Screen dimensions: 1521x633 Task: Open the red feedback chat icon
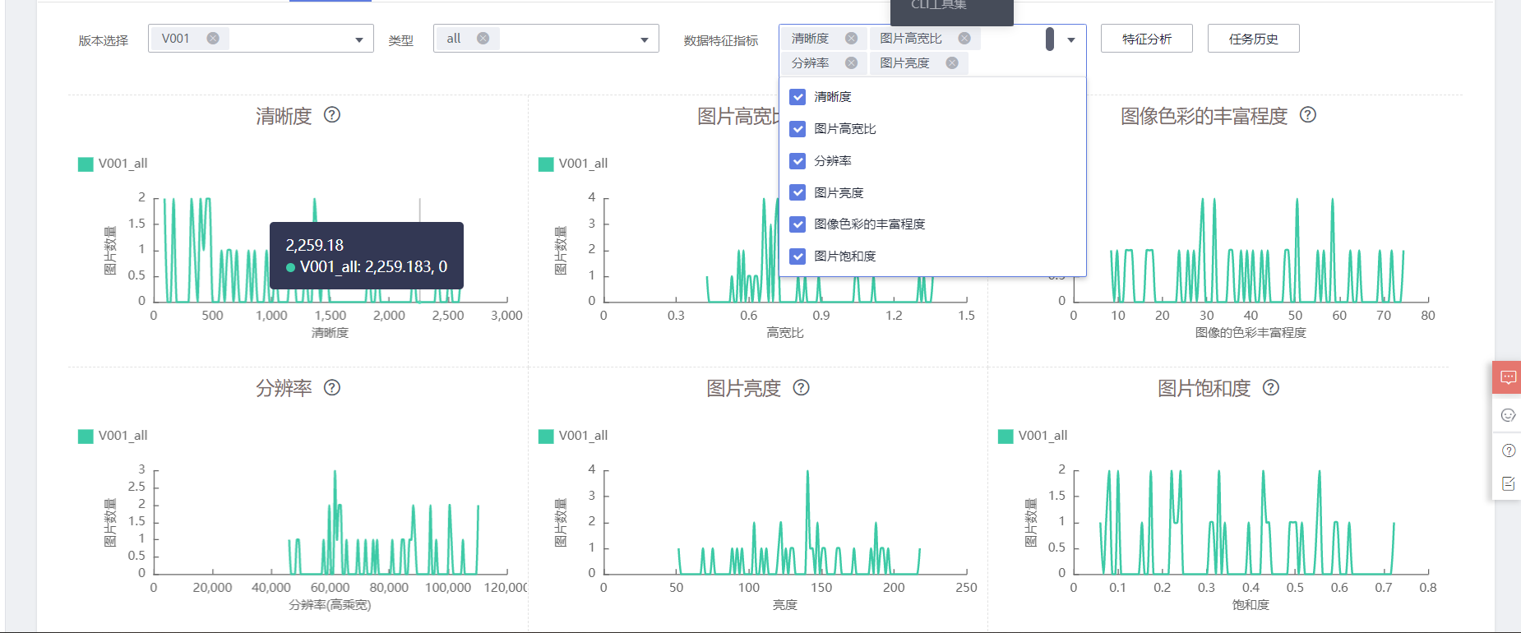tap(1508, 377)
